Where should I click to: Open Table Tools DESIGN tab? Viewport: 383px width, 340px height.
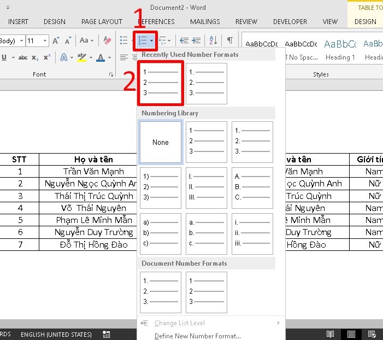[365, 22]
